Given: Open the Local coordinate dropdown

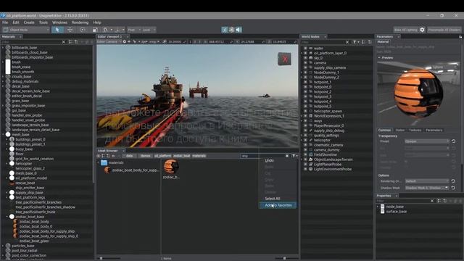Looking at the screenshot, I should pyautogui.click(x=149, y=30).
